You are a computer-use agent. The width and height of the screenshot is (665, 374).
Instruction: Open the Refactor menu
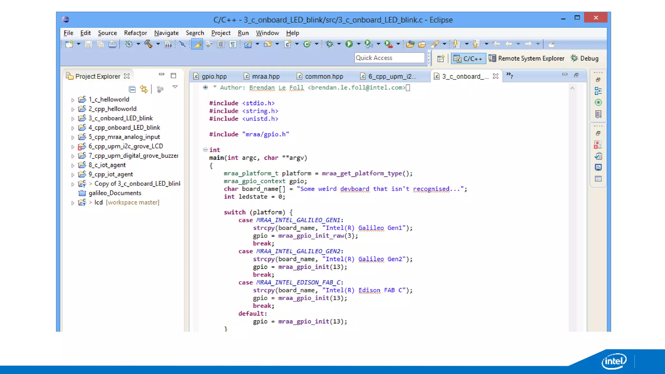point(135,33)
